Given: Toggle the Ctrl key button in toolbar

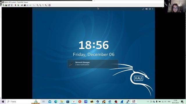Looking at the screenshot, I should click(x=27, y=5).
